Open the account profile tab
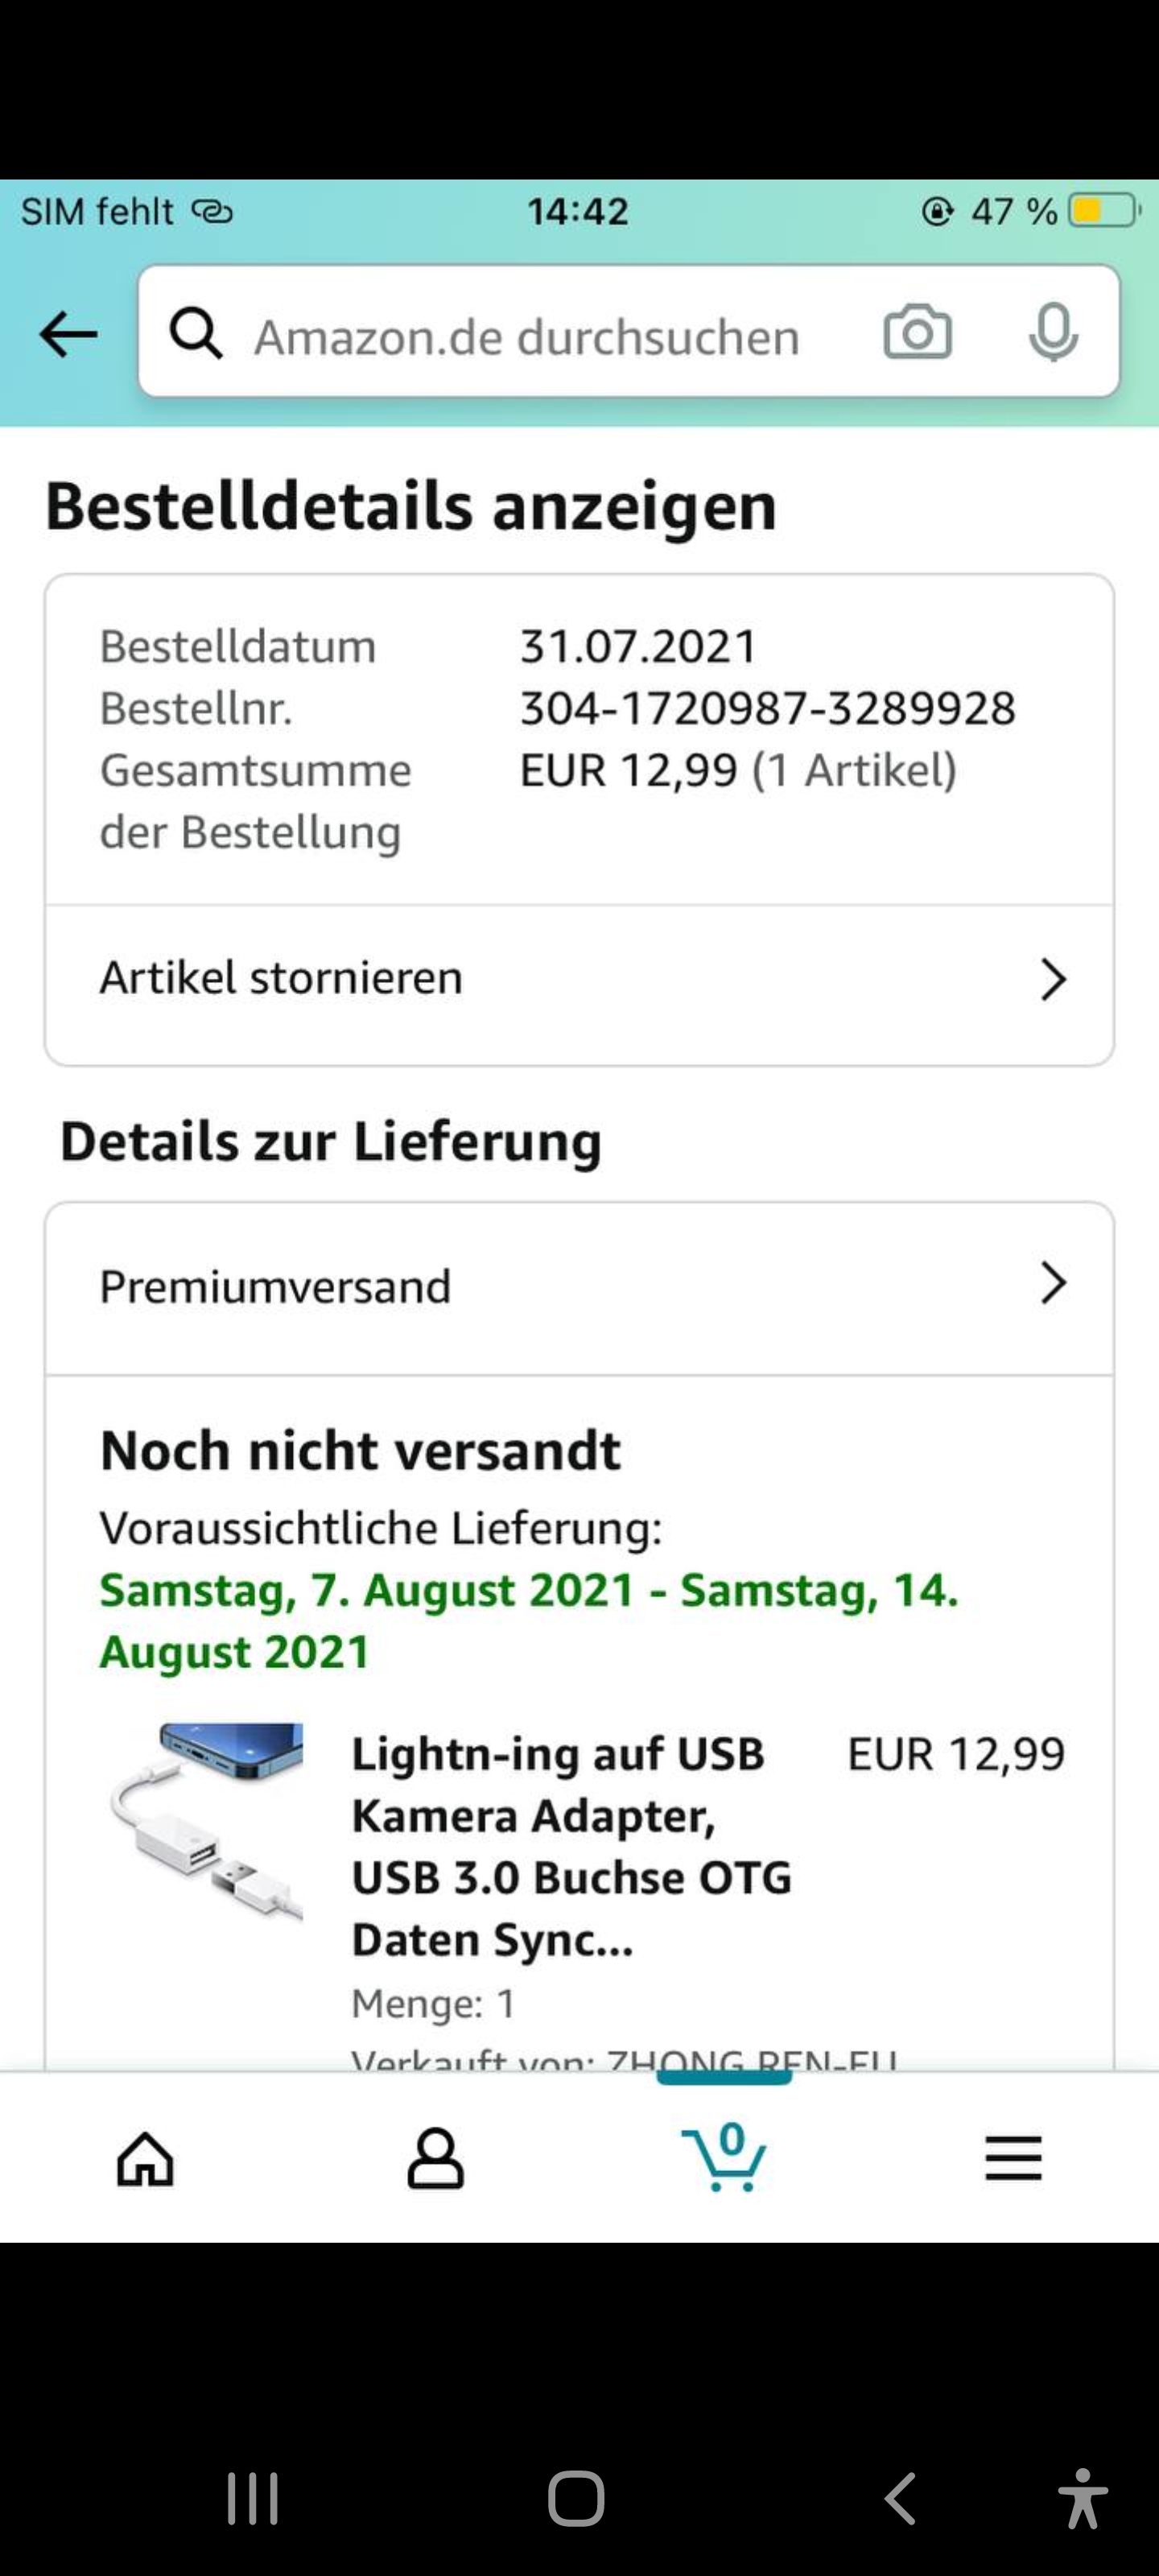 (x=435, y=2159)
